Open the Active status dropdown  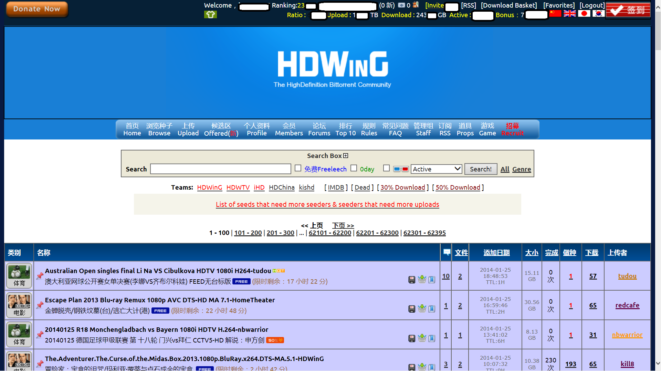point(436,169)
